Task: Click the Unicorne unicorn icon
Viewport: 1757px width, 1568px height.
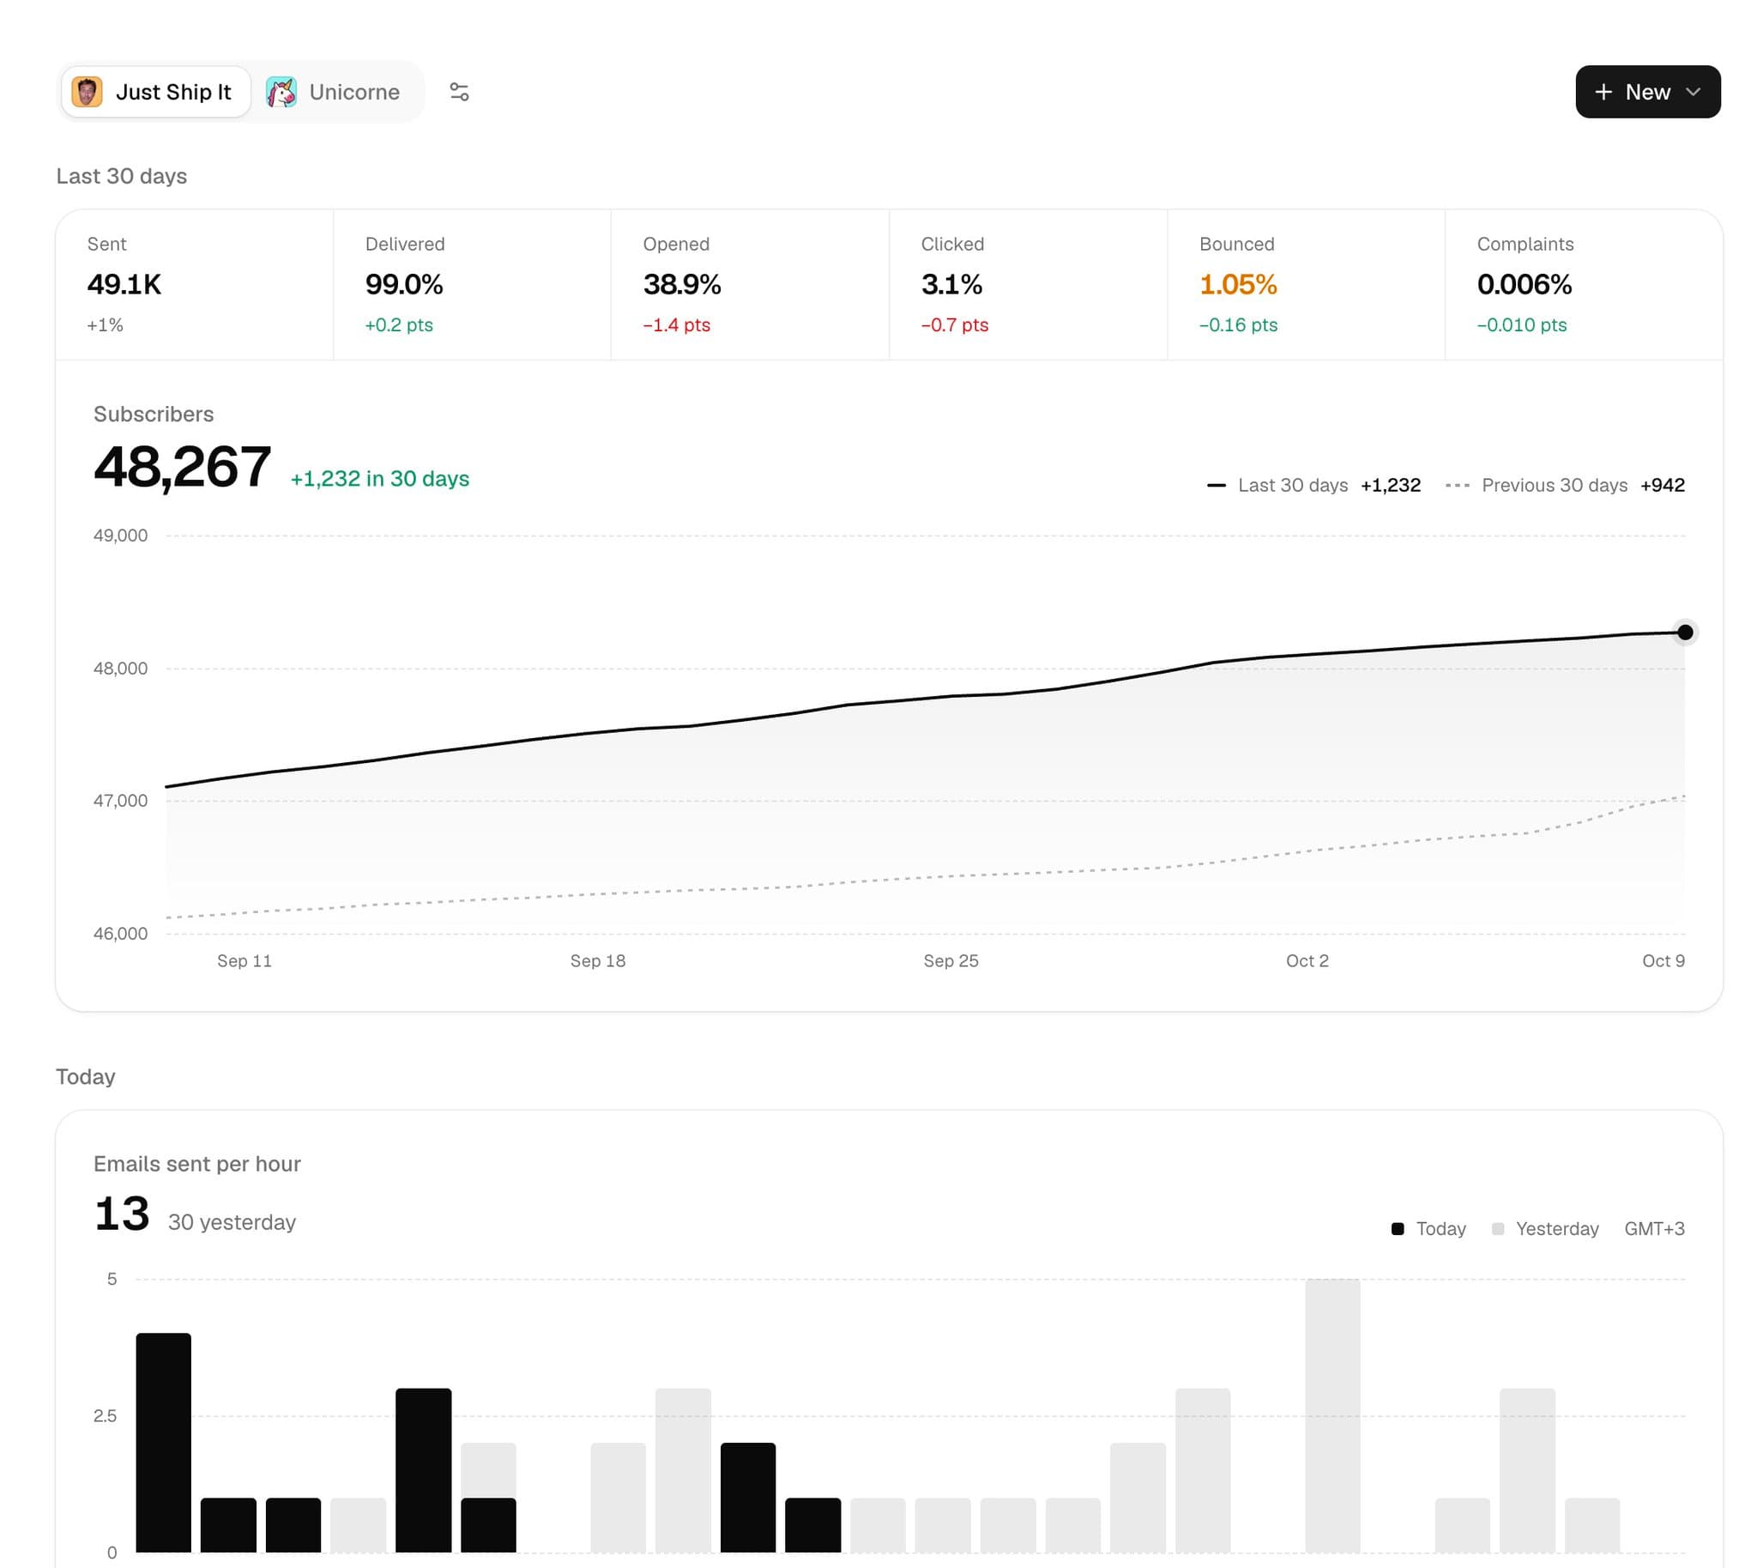Action: coord(281,91)
